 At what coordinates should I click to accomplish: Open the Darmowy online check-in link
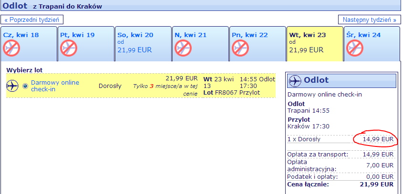55,86
